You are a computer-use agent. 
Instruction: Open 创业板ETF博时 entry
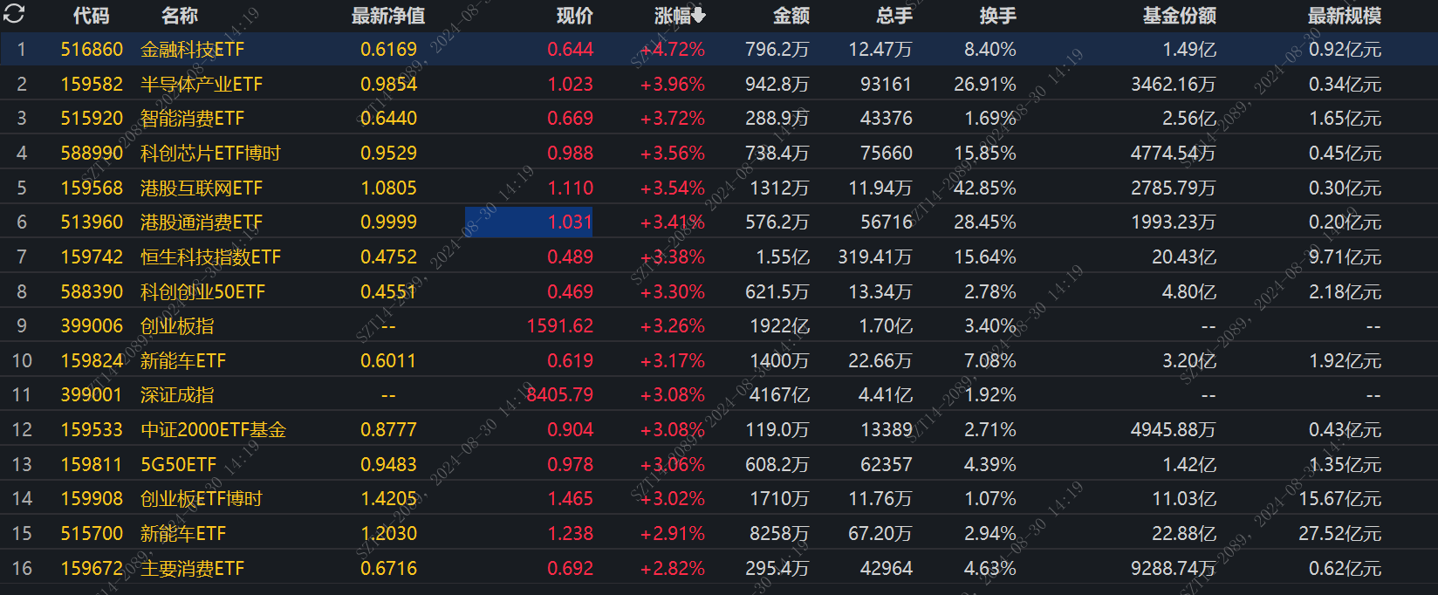point(202,499)
